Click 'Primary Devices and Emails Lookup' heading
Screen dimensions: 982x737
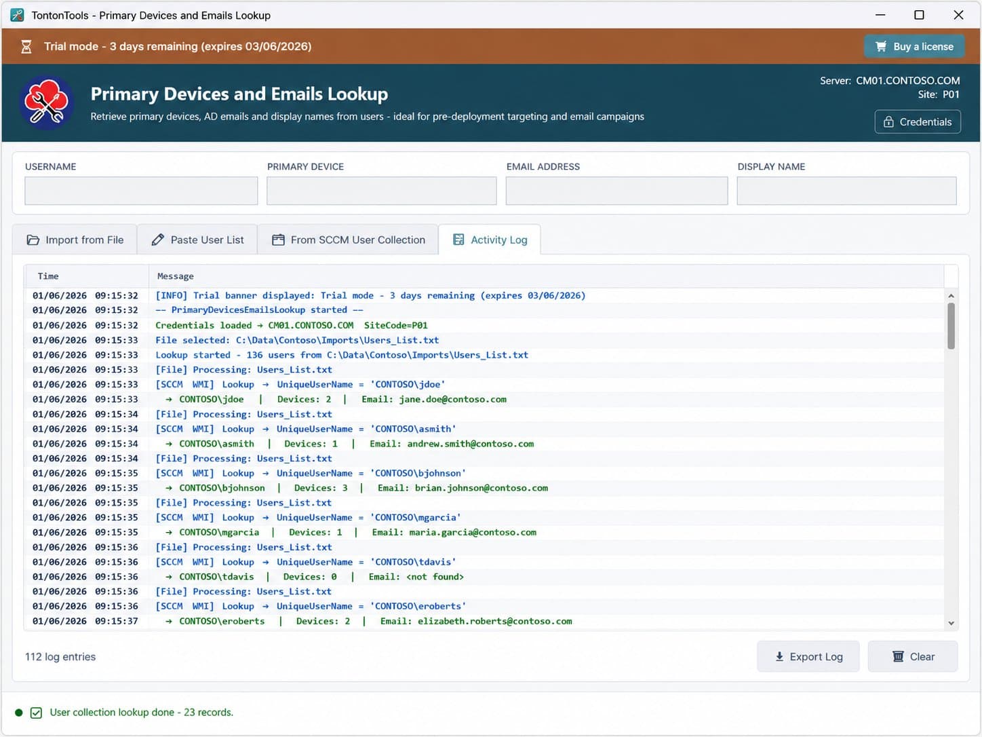(239, 94)
